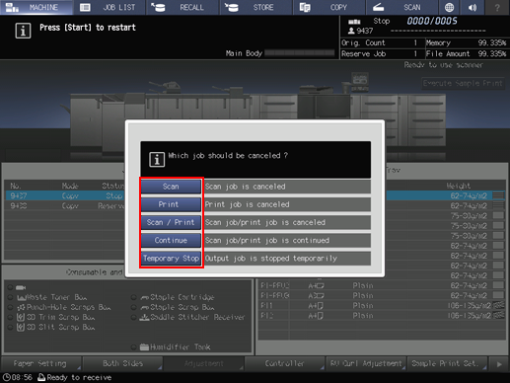
Task: Click the File Amount 99.335% value
Action: pyautogui.click(x=492, y=54)
